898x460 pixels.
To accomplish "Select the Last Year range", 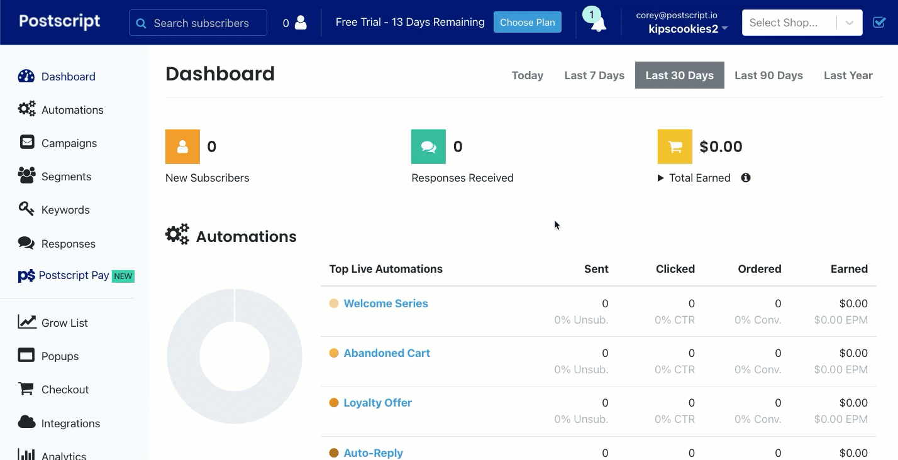I will click(x=848, y=75).
